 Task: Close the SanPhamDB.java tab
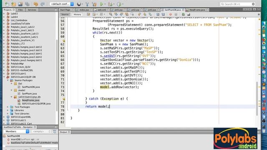point(183,10)
